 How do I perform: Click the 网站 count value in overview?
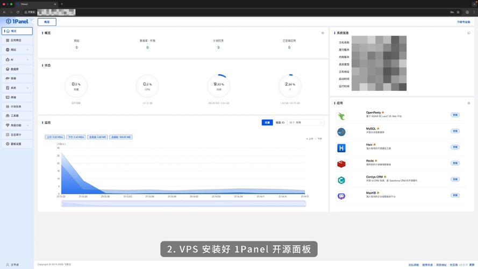(x=76, y=47)
